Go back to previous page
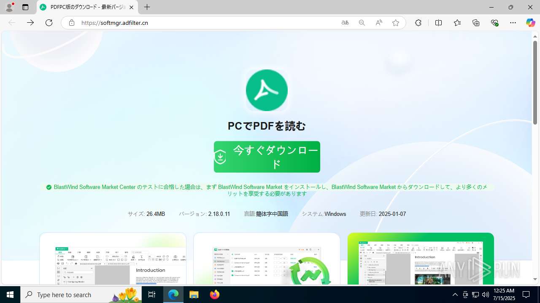 point(12,23)
